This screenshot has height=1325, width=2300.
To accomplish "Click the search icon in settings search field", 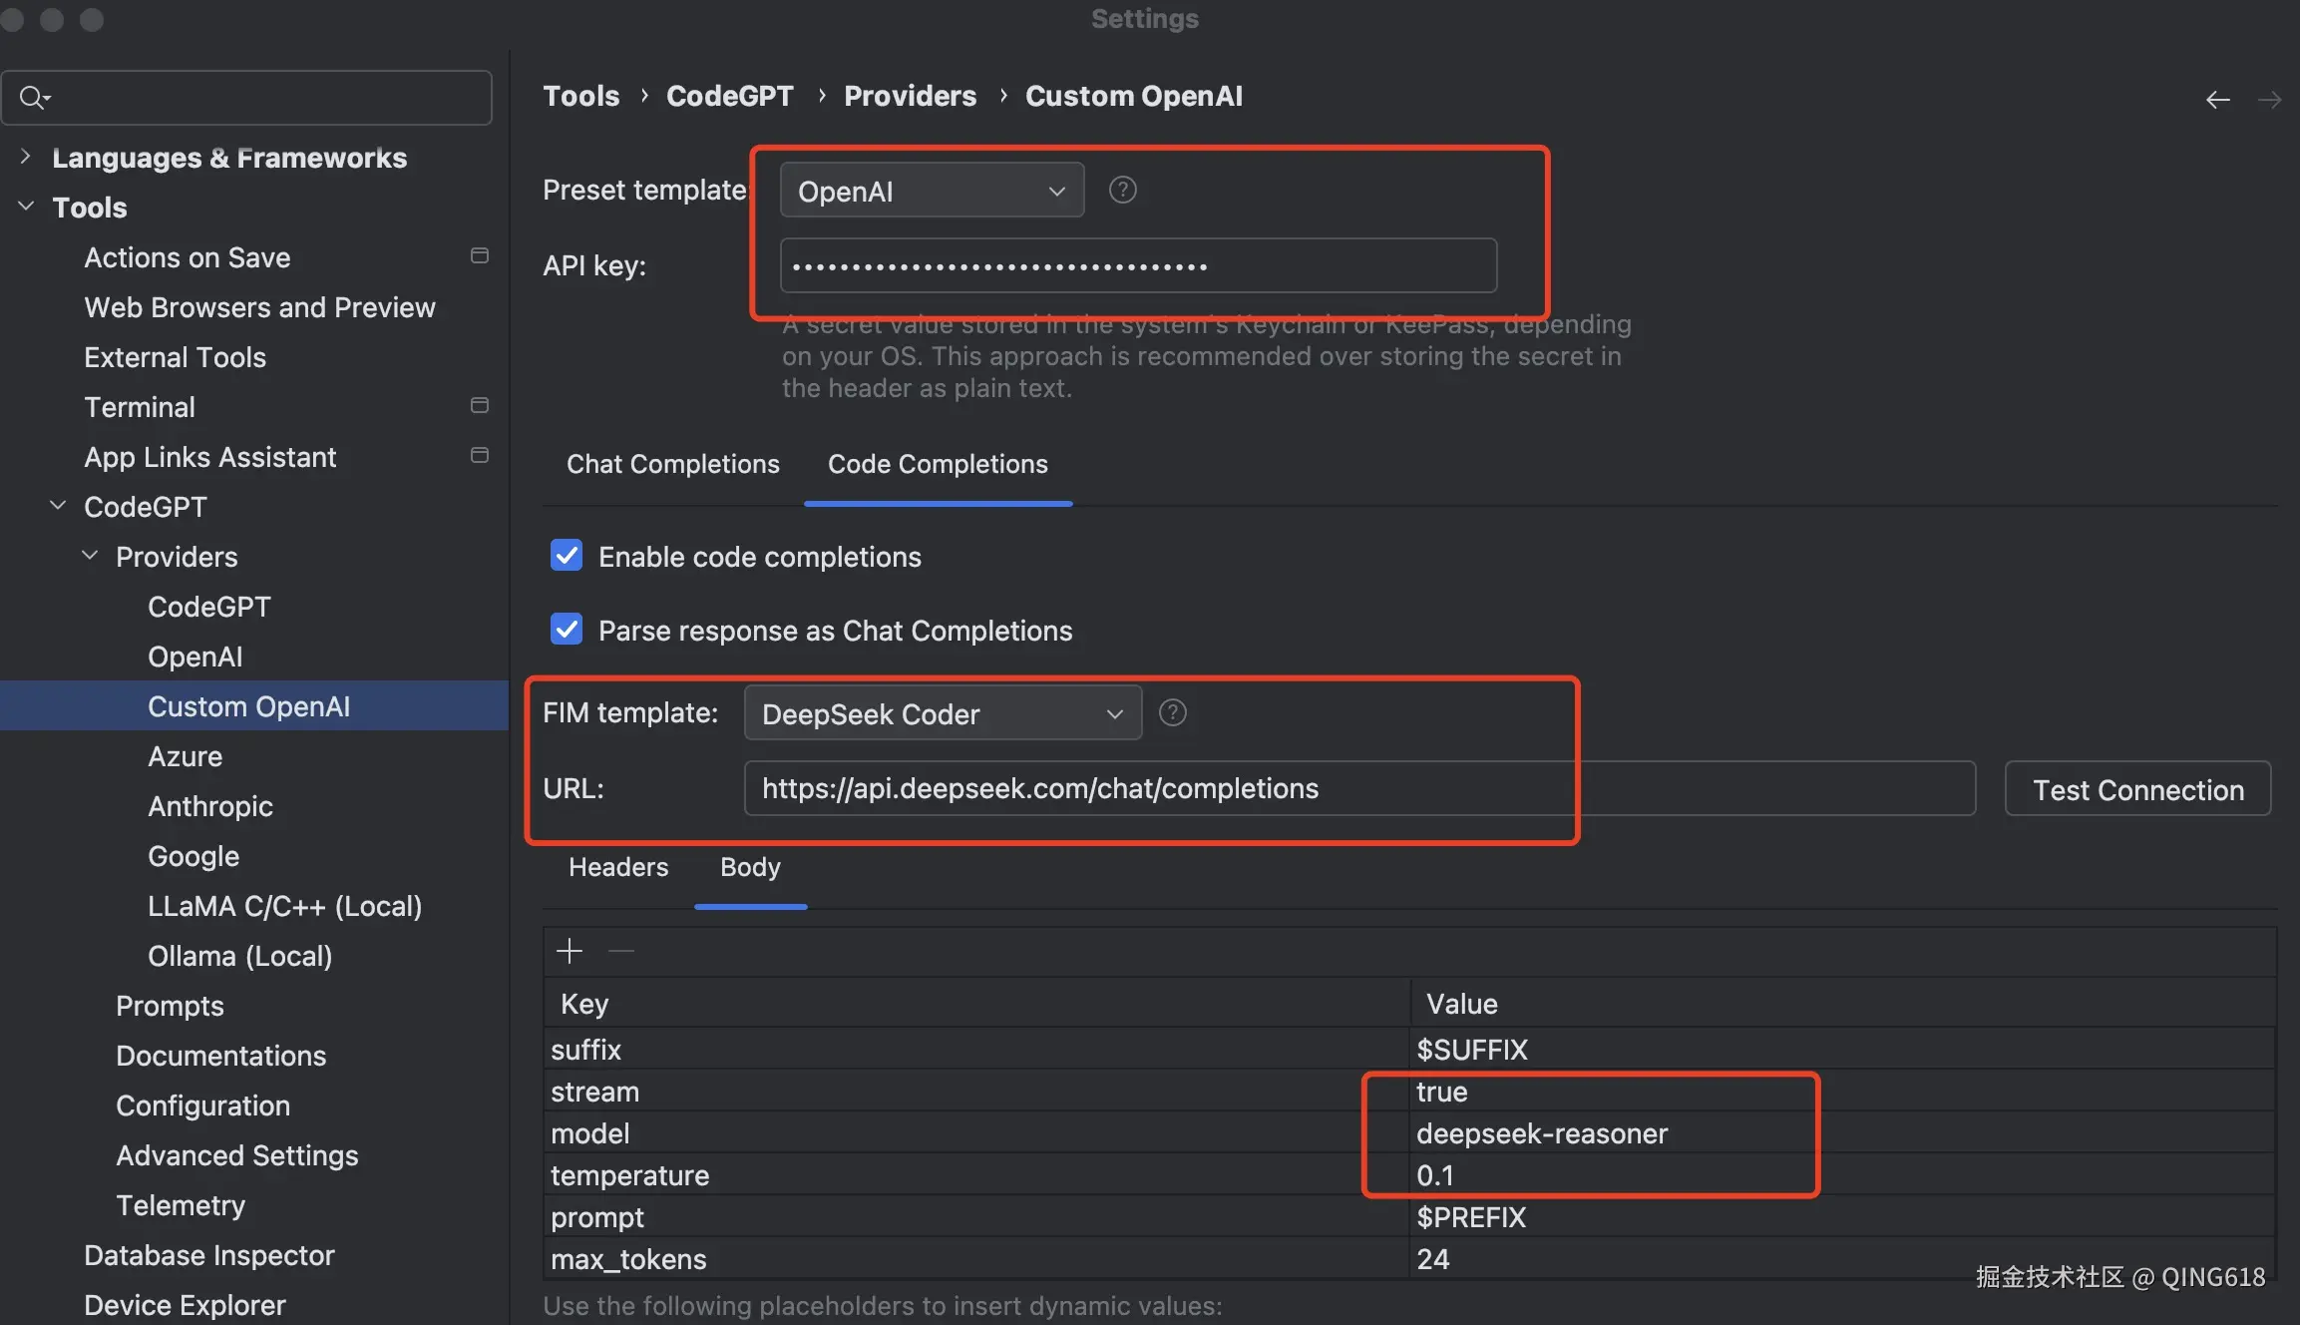I will pyautogui.click(x=33, y=98).
